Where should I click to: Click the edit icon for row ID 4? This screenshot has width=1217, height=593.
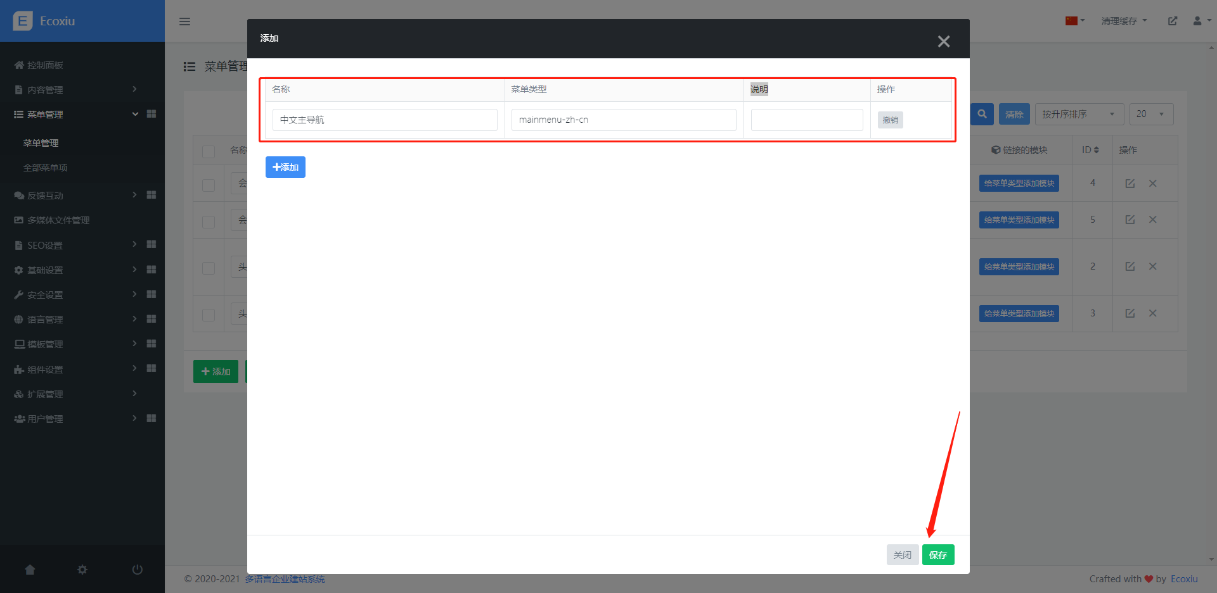click(1130, 184)
